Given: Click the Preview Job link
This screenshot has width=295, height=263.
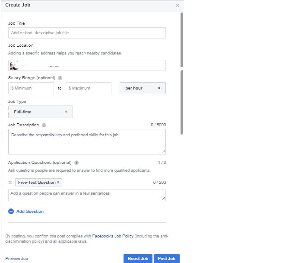Looking at the screenshot, I should [x=16, y=259].
